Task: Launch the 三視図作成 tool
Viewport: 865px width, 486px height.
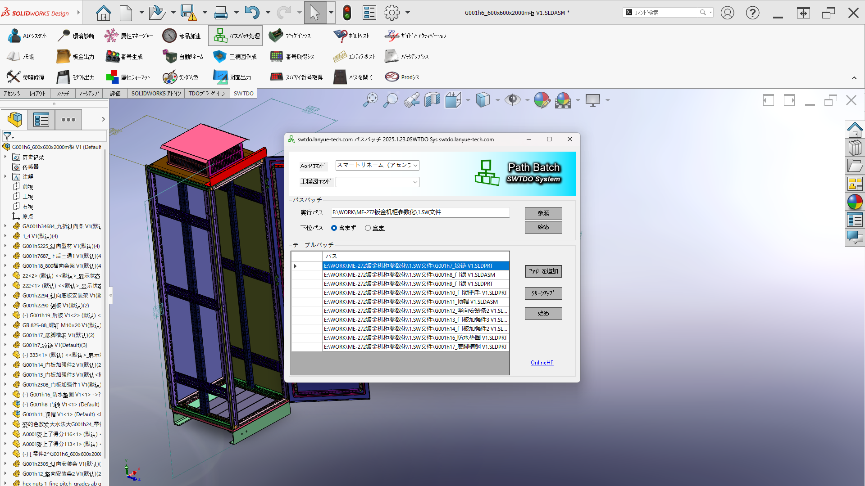Action: pyautogui.click(x=219, y=57)
